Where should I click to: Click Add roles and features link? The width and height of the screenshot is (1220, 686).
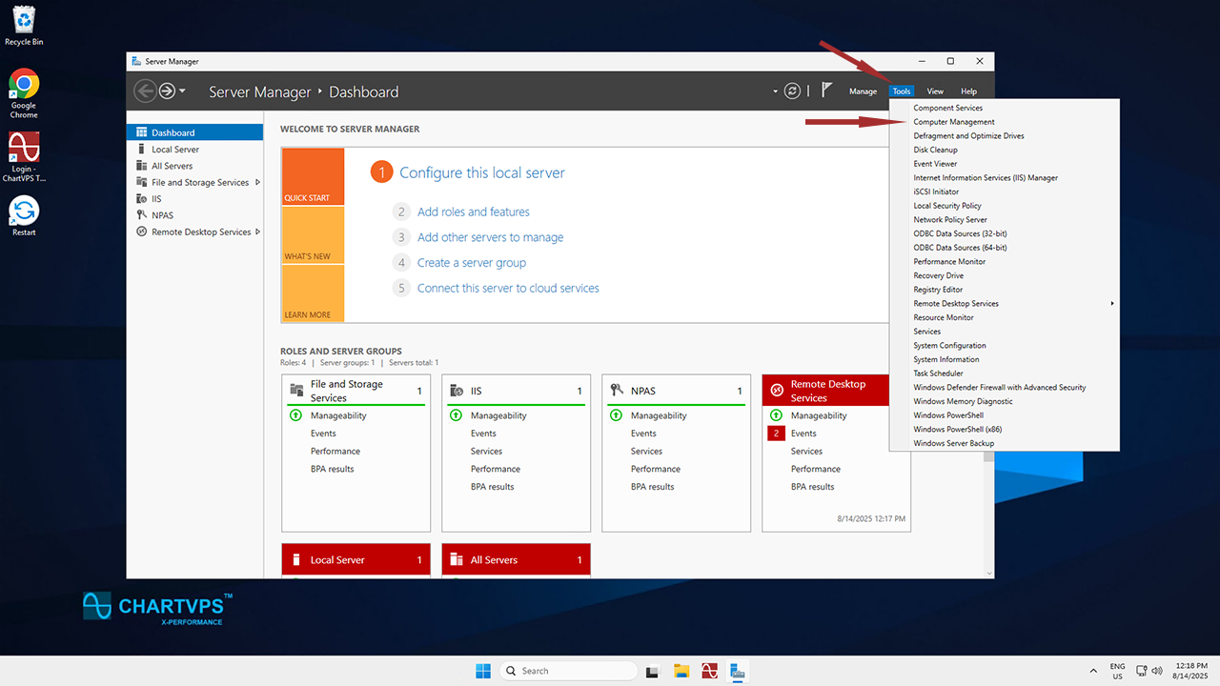click(473, 212)
